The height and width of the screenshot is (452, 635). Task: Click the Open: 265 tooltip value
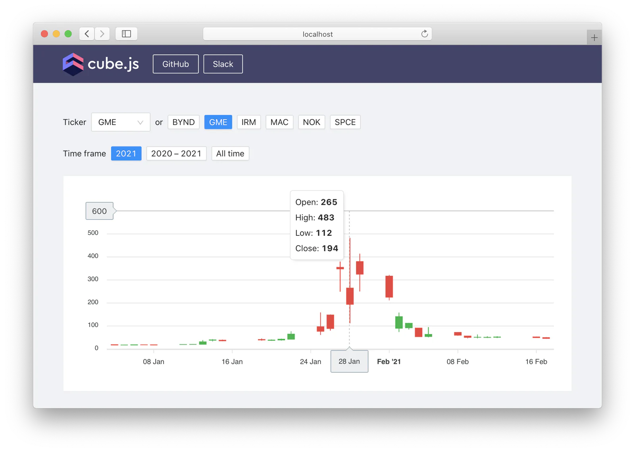coord(316,202)
